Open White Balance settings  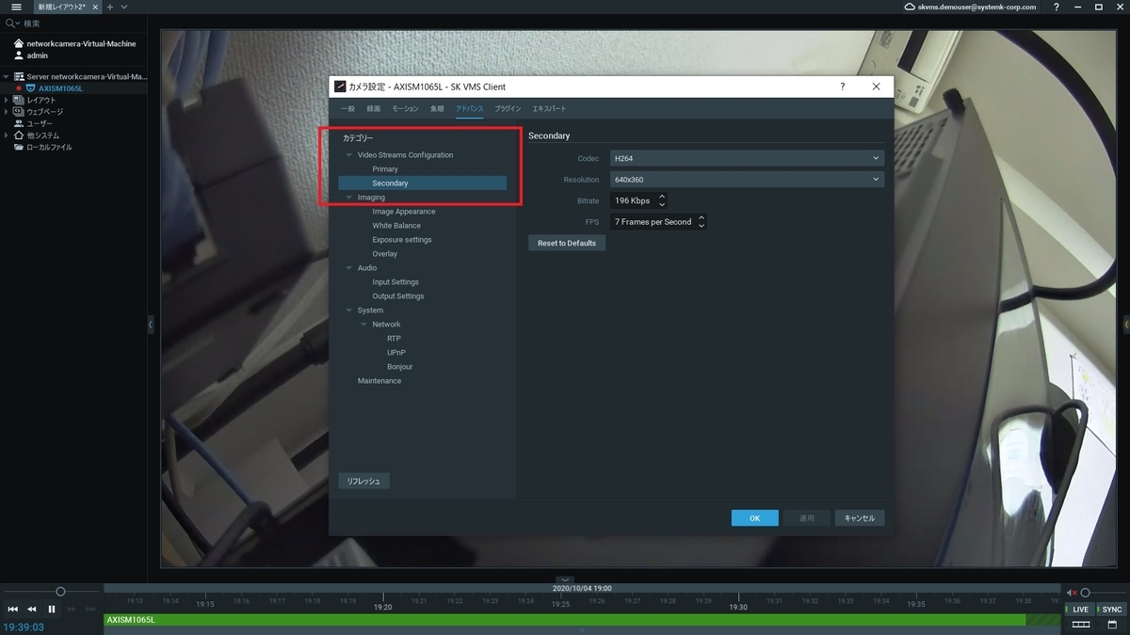[396, 226]
